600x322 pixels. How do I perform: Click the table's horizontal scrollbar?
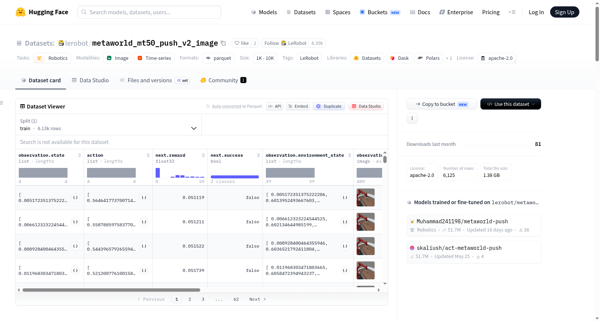coord(111,290)
